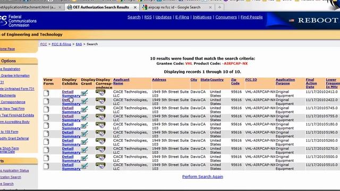This screenshot has width=340, height=191.
Task: Click the Perform Search Again link
Action: click(x=202, y=177)
